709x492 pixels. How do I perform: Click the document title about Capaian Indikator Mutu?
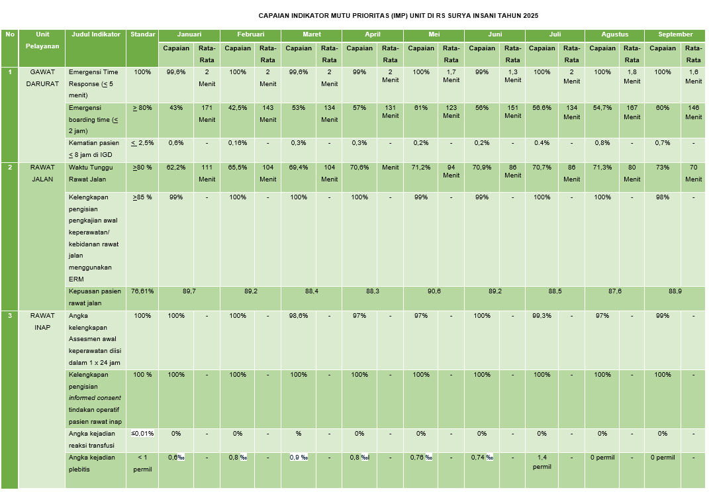(x=393, y=15)
